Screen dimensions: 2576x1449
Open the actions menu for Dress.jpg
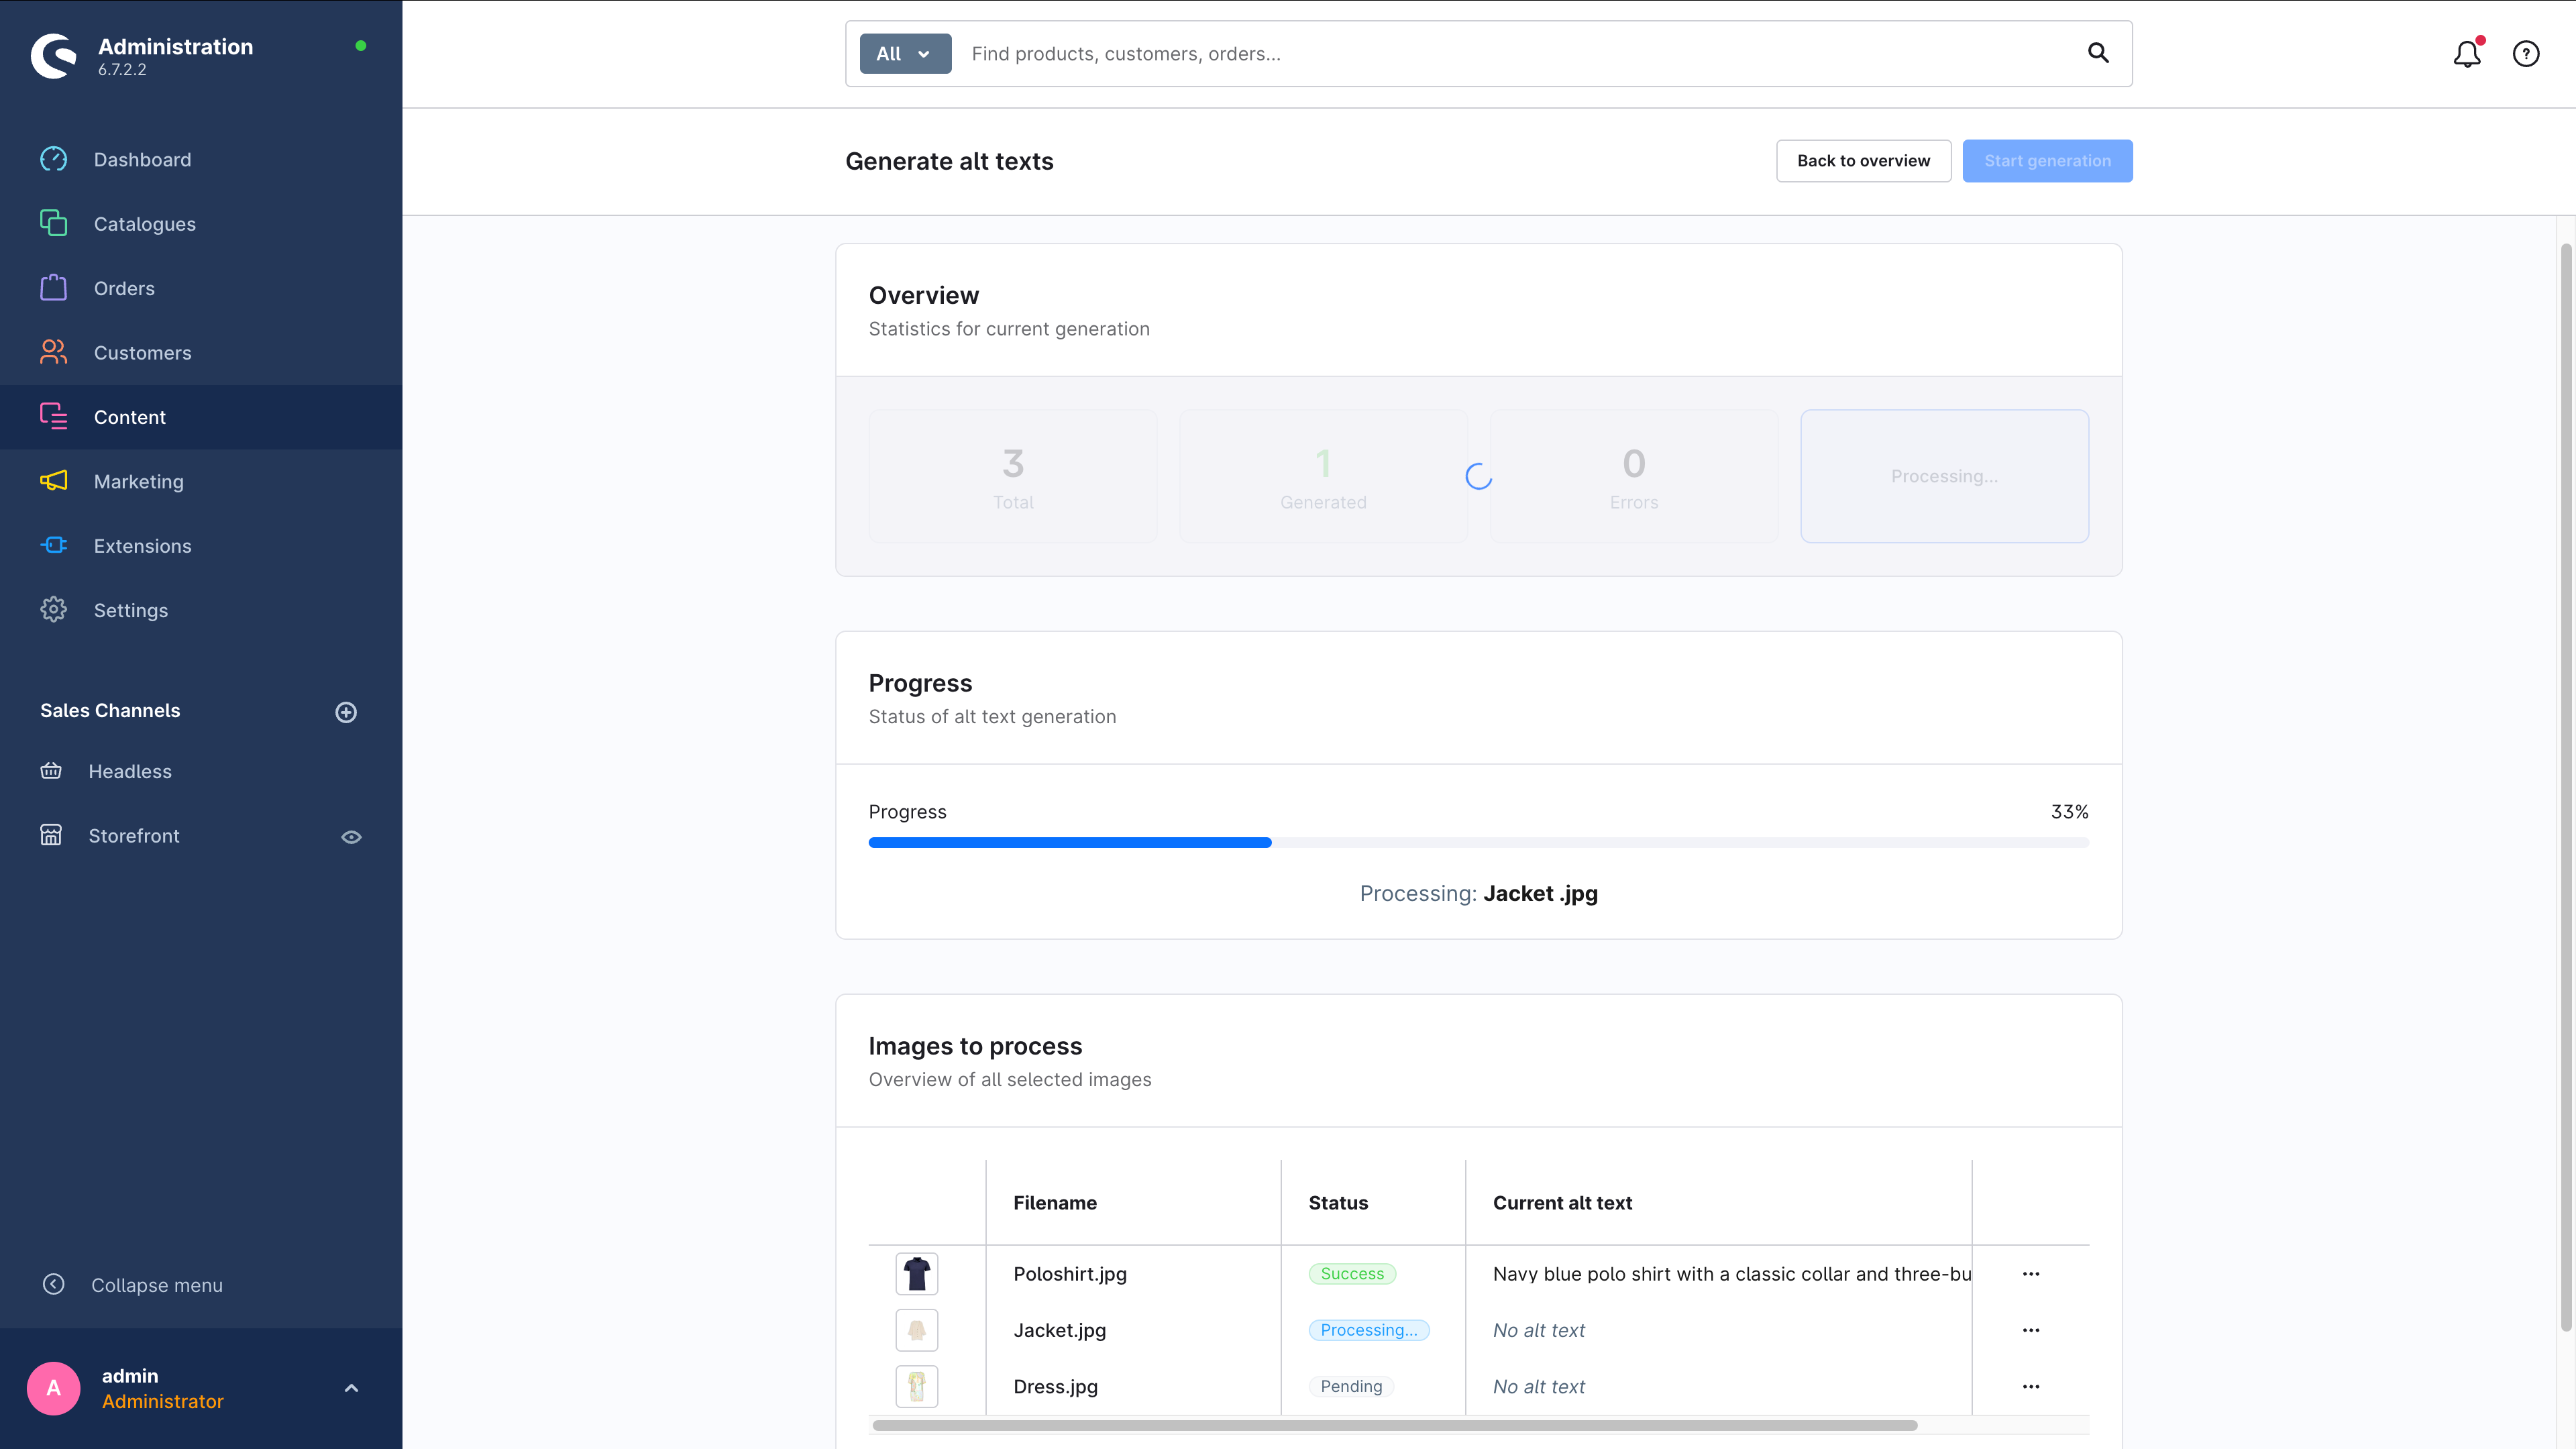tap(2030, 1387)
